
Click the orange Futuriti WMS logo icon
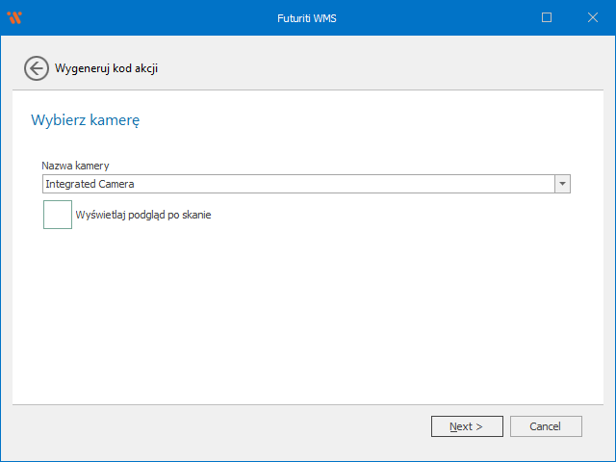pos(13,17)
